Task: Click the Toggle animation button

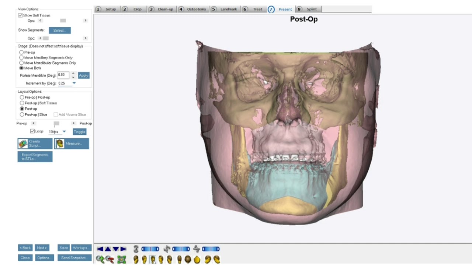Action: [79, 132]
